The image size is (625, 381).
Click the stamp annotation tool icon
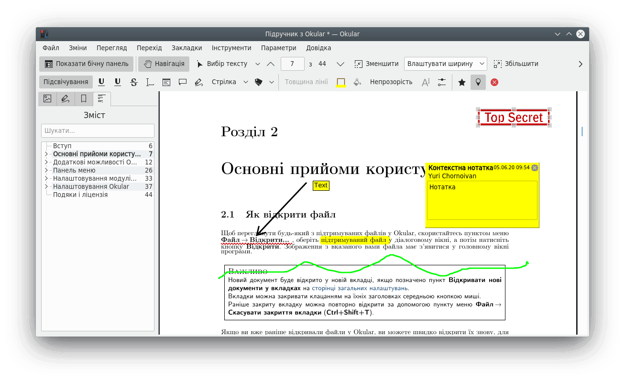coord(259,82)
